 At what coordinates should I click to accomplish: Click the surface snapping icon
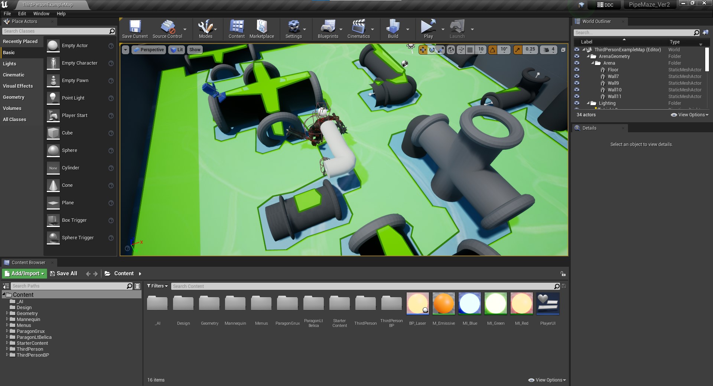[461, 50]
